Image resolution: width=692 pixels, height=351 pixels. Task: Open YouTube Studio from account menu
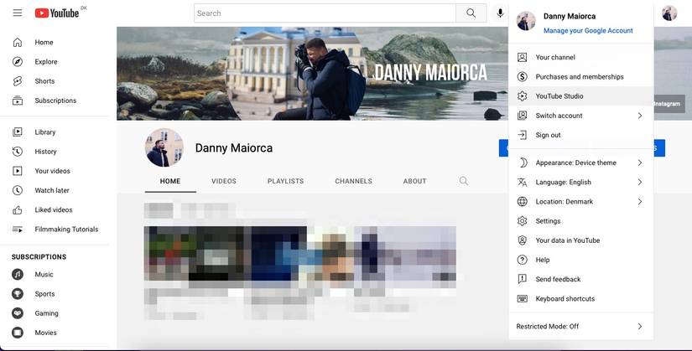pyautogui.click(x=580, y=96)
